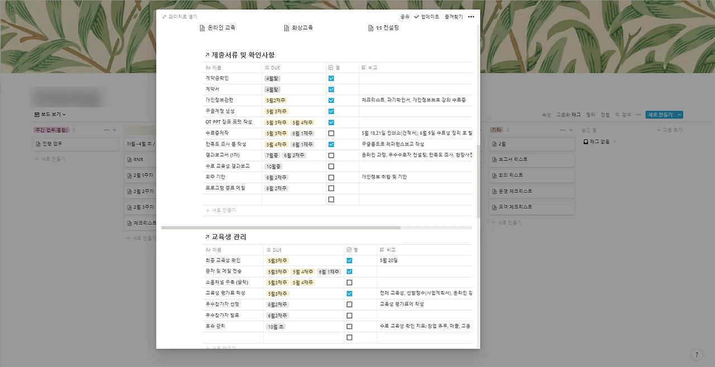This screenshot has width=715, height=367.
Task: Click the 엘 checkbox column header in 교육생 관리 table
Action: pos(360,250)
